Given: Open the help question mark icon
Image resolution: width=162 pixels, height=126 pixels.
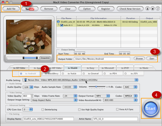Looking at the screenshot, I should click(158, 9).
